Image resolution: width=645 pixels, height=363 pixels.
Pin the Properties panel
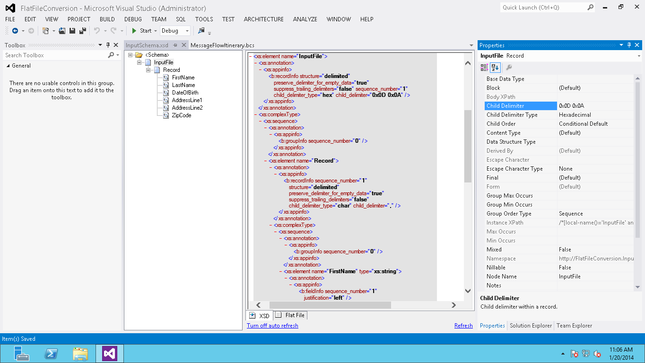point(629,45)
